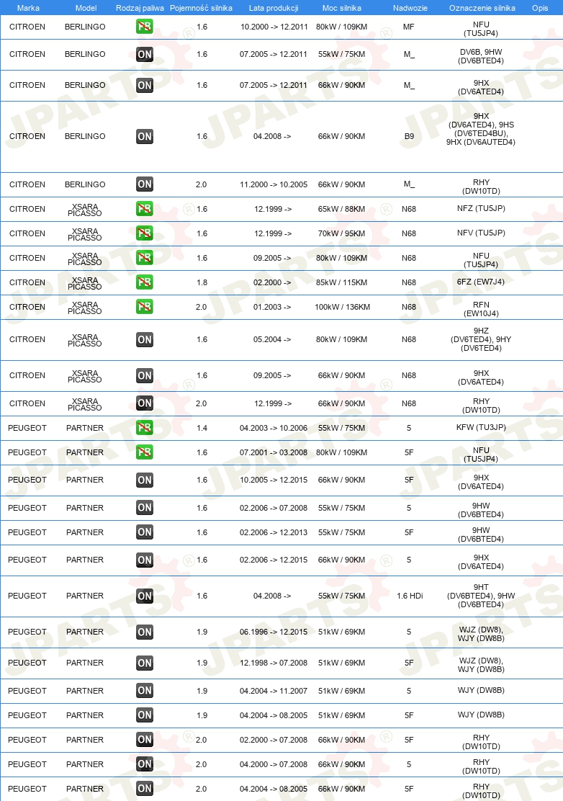Viewport: 563px width, 801px height.
Task: Click the PB icon in the Xsara Picasso 65kW/88KM row
Action: [x=145, y=209]
